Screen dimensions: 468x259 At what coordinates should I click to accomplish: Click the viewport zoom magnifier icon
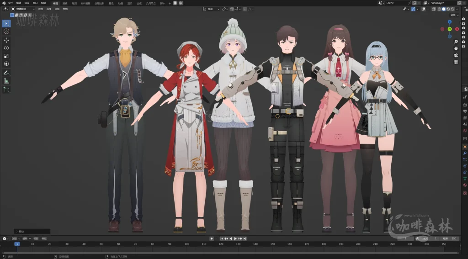pyautogui.click(x=456, y=42)
